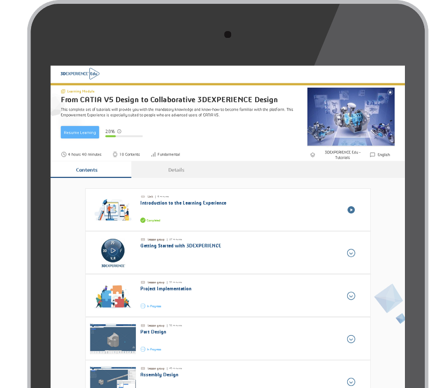
Task: Click the clock duration icon
Action: click(64, 154)
